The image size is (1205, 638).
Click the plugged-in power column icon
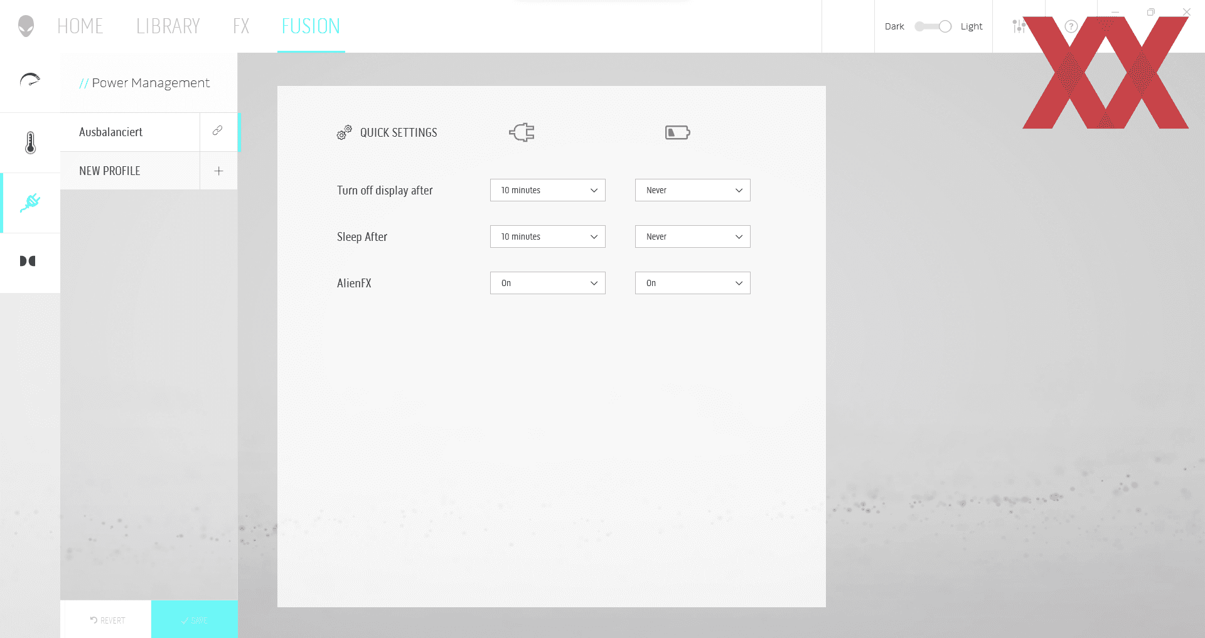[522, 132]
